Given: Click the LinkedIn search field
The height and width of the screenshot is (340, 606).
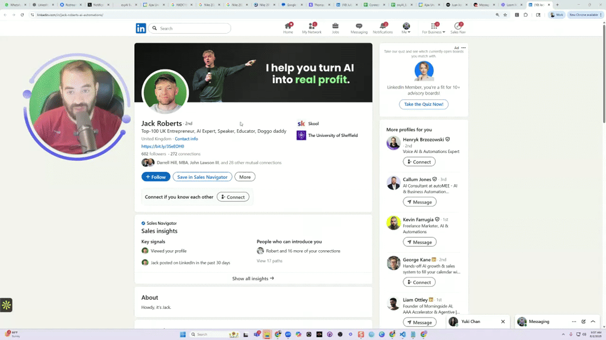Looking at the screenshot, I should 190,28.
